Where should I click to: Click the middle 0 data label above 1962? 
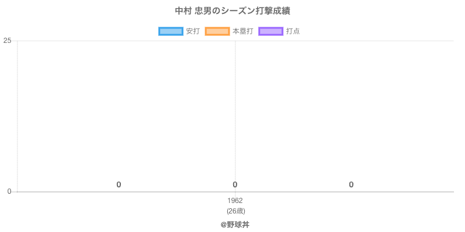coord(235,184)
